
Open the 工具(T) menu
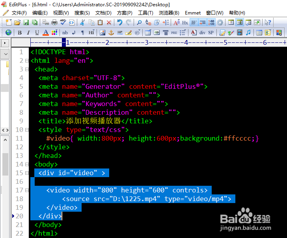point(145,13)
